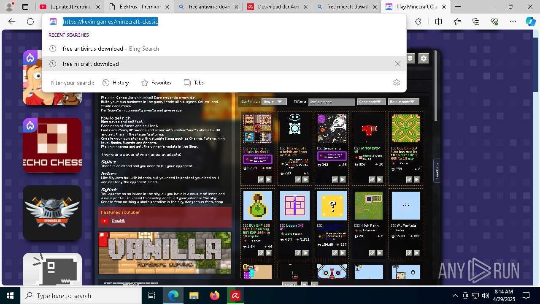Viewport: 540px width, 304px height.
Task: Switch to the Elektrus Premium tab
Action: [x=138, y=7]
